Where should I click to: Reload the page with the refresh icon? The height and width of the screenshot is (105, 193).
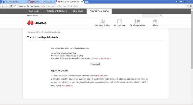click(11, 6)
